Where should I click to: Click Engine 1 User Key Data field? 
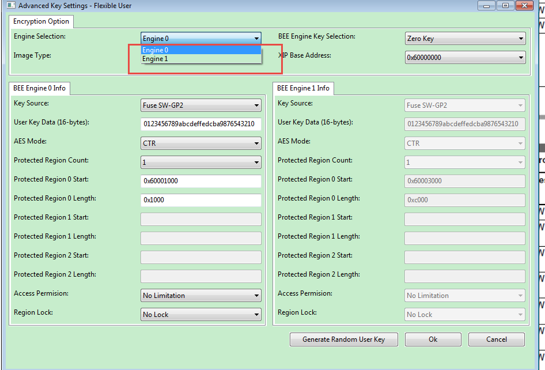click(465, 124)
